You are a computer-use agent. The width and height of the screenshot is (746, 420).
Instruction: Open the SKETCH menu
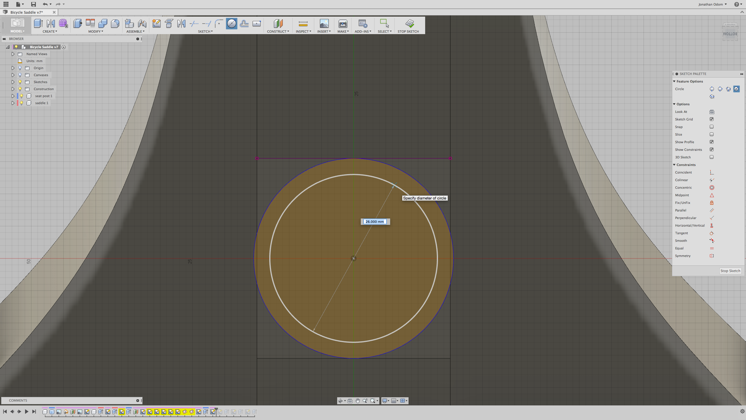click(x=205, y=32)
